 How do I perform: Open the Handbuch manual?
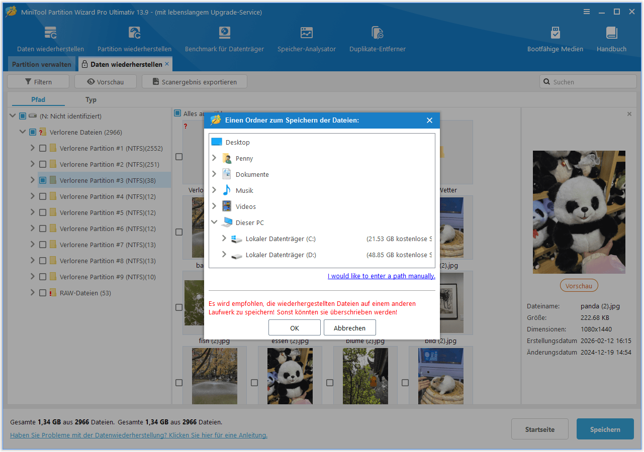pos(611,39)
